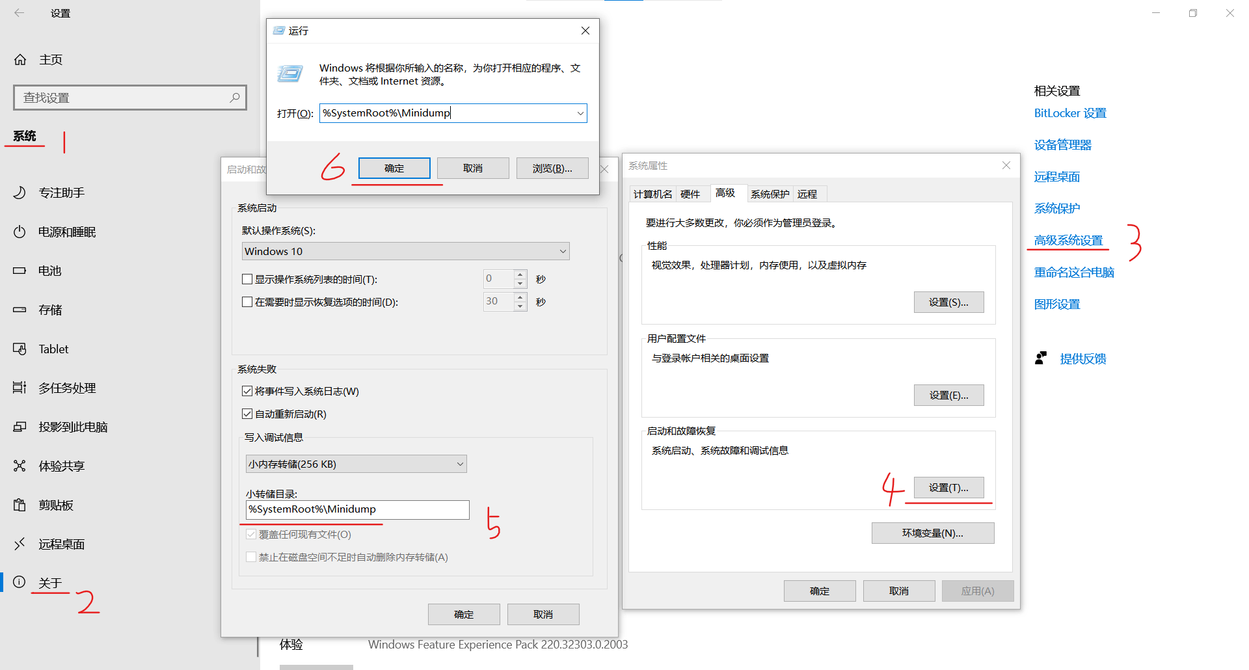Viewport: 1249px width, 670px height.
Task: Open the 体验共享 icon
Action: coord(20,466)
